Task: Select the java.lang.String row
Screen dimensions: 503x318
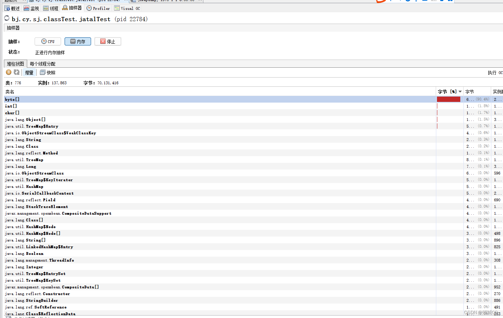Action: pos(253,140)
